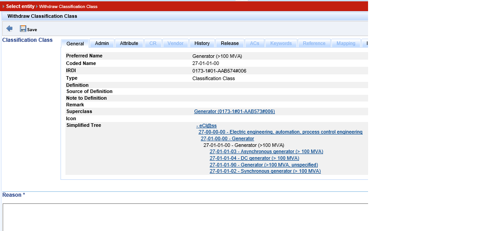This screenshot has width=482, height=231.
Task: Click the Mapping tab
Action: coord(346,43)
